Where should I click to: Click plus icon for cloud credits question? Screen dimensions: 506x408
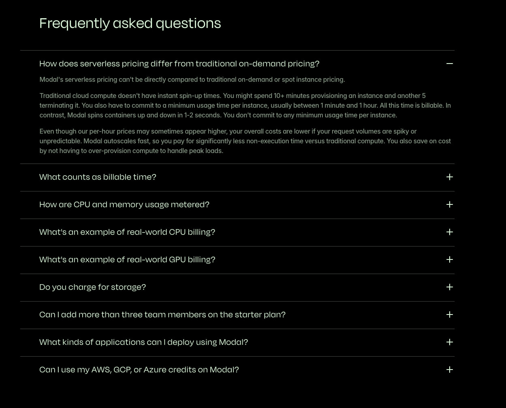449,370
